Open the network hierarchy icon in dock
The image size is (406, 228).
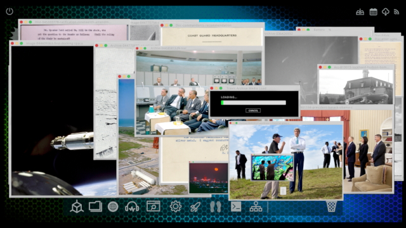(x=256, y=206)
